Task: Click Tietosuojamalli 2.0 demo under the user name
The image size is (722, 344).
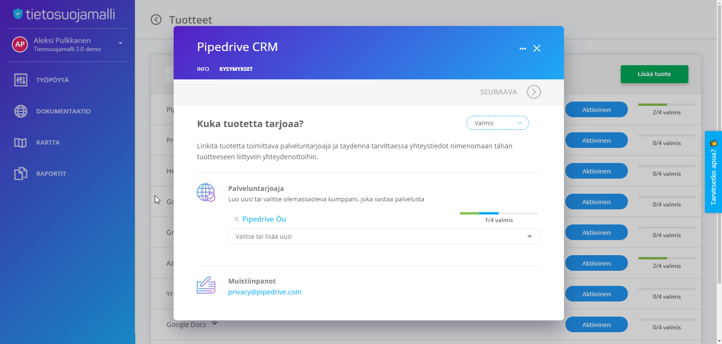Action: pyautogui.click(x=67, y=49)
